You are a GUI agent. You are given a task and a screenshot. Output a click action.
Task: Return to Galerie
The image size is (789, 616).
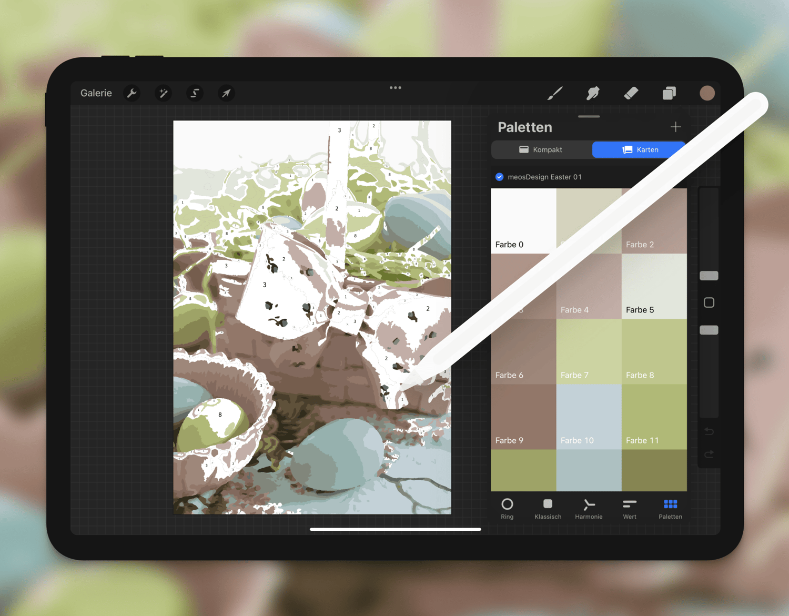point(96,93)
